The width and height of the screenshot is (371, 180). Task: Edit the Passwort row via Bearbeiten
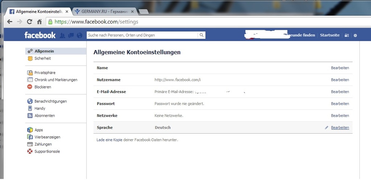click(x=340, y=104)
